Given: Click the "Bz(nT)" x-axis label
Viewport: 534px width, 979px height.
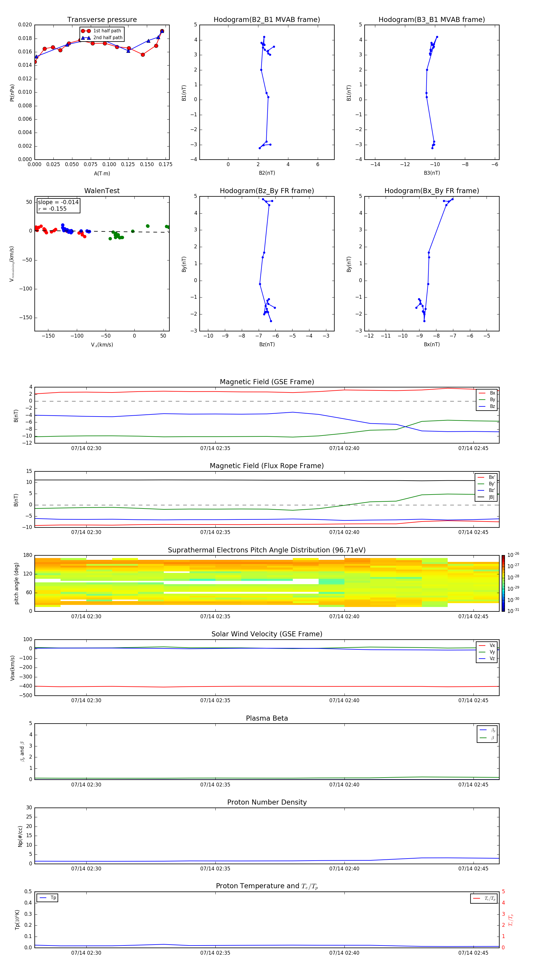Looking at the screenshot, I should pyautogui.click(x=267, y=344).
